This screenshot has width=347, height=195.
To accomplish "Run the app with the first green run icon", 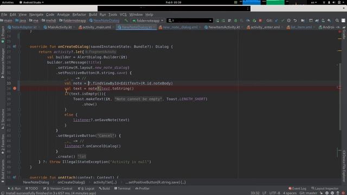I will click(x=217, y=21).
